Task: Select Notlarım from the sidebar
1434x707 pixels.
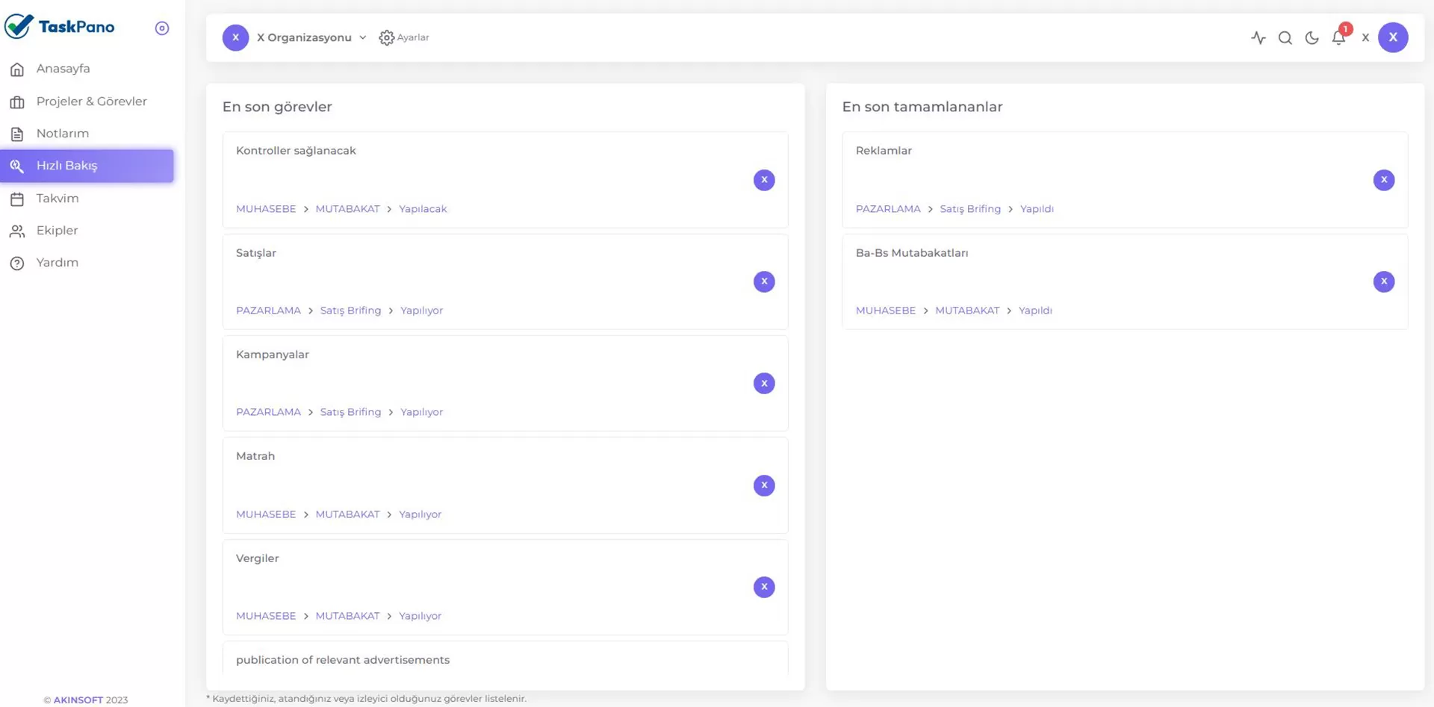Action: 63,134
